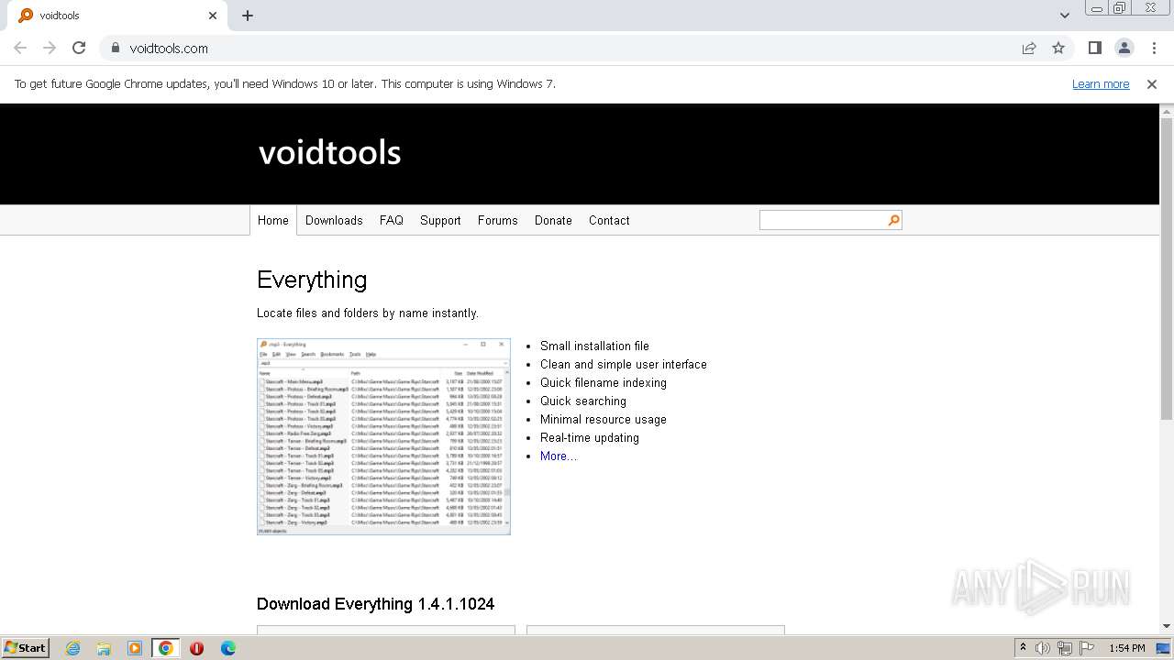The width and height of the screenshot is (1174, 660).
Task: Visit the Forums page
Action: [498, 220]
